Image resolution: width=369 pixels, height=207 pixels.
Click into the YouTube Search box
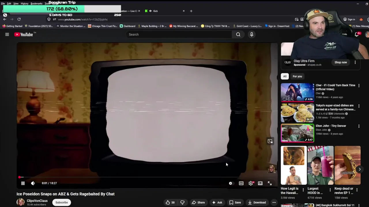click(x=179, y=34)
